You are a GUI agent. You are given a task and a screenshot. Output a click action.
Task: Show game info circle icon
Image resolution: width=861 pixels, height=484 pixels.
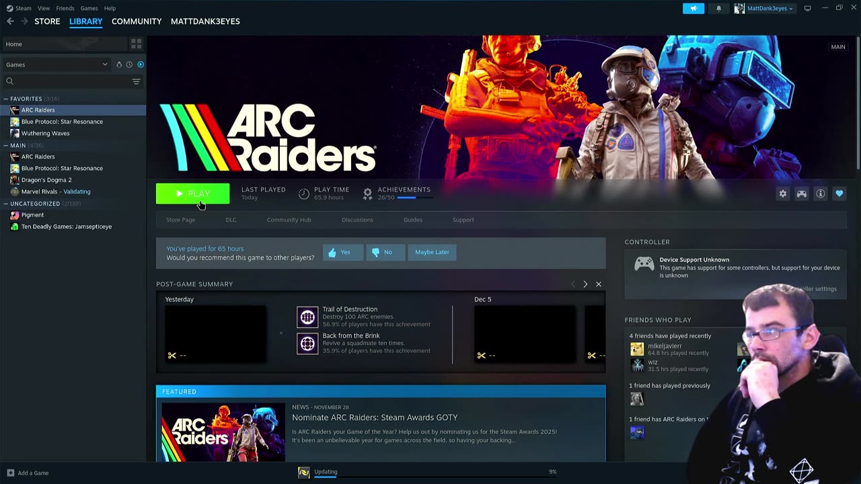(821, 194)
